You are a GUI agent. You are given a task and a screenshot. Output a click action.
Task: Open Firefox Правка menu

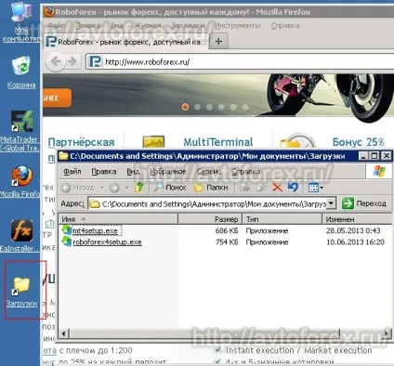[88, 25]
